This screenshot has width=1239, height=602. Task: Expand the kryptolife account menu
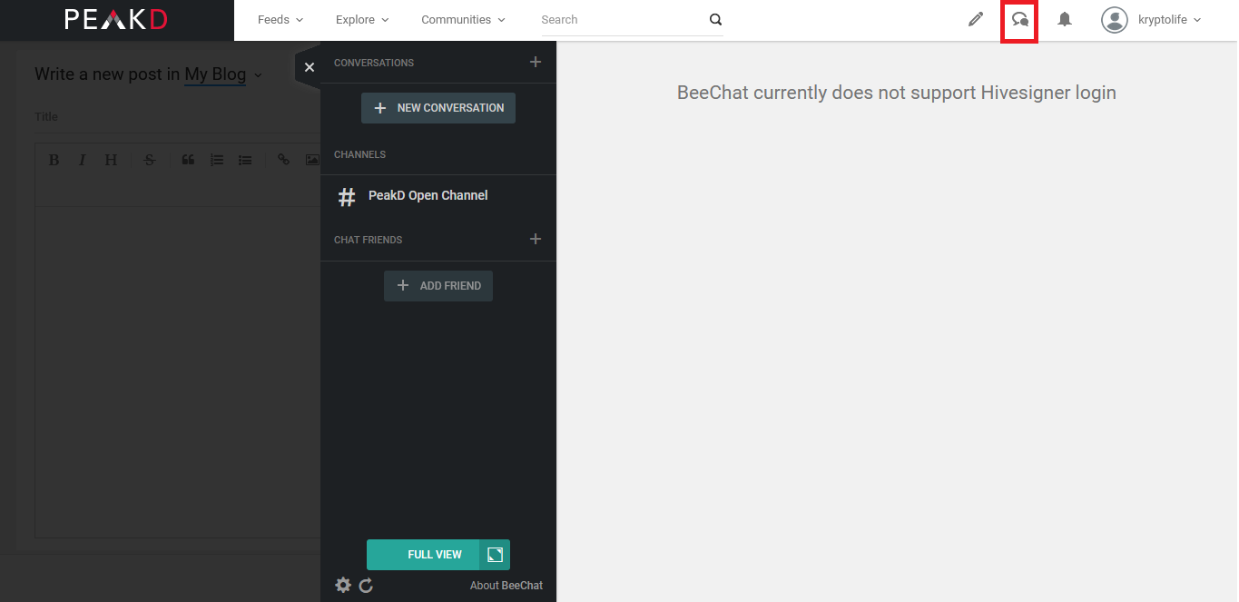coord(1169,19)
